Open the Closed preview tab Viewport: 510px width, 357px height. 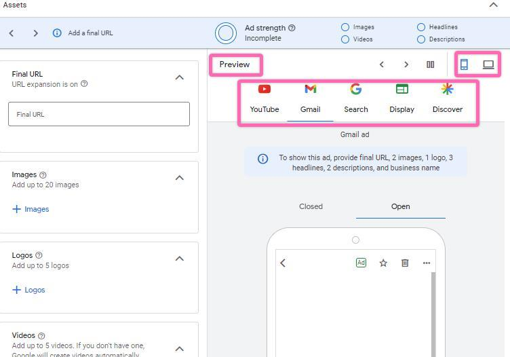coord(311,206)
